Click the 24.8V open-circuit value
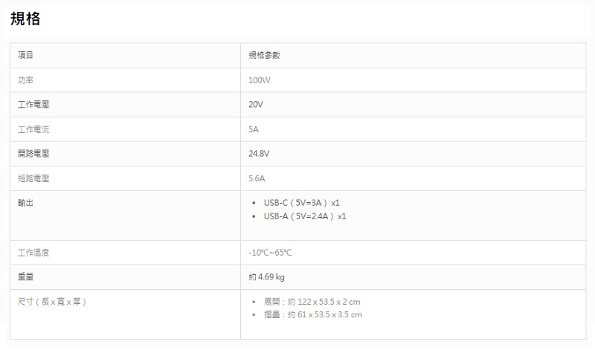The image size is (595, 353). click(x=259, y=154)
